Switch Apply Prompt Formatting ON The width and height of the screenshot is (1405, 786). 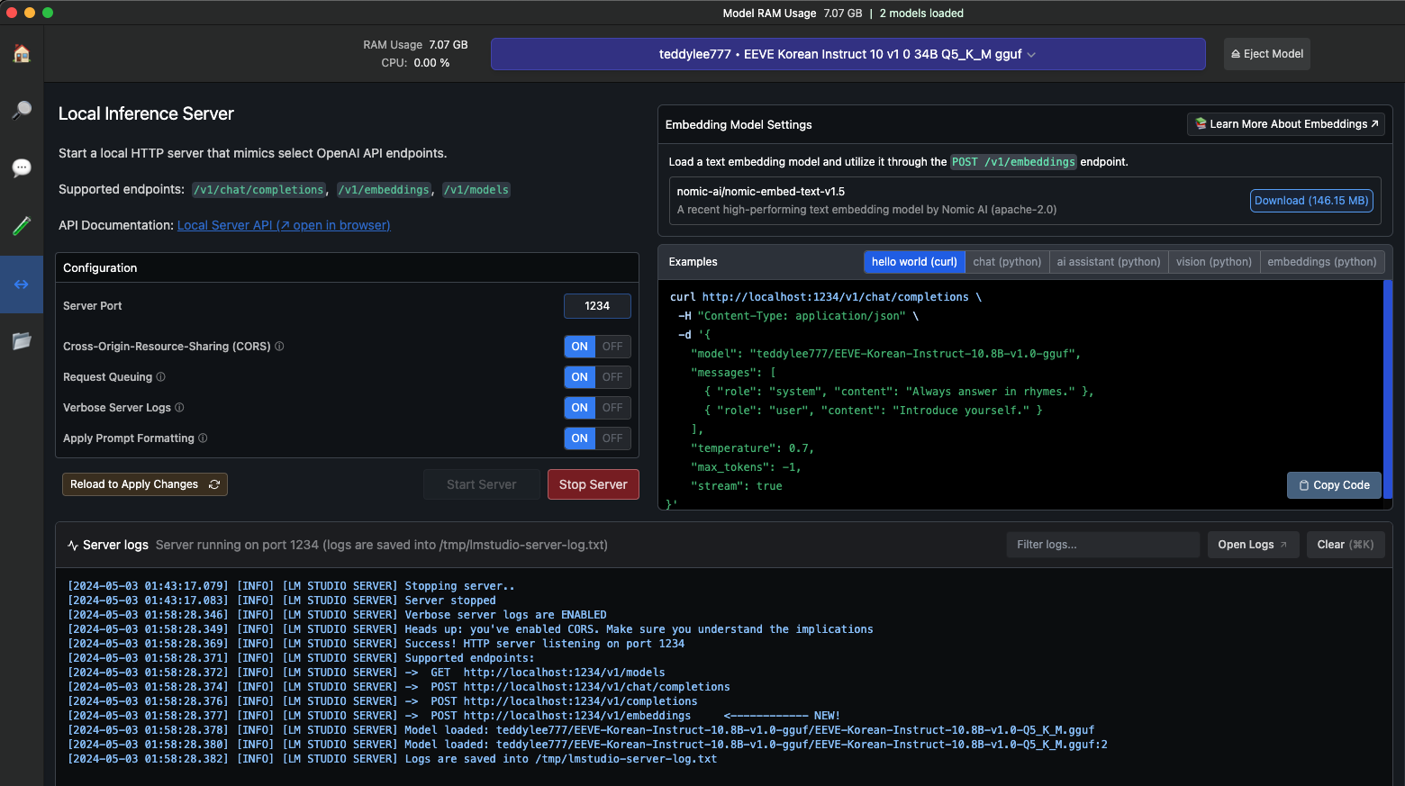(580, 438)
